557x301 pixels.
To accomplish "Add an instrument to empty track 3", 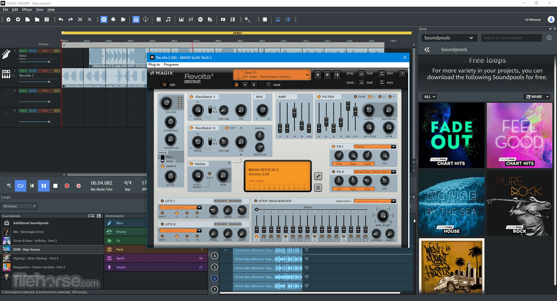I will 6,94.
